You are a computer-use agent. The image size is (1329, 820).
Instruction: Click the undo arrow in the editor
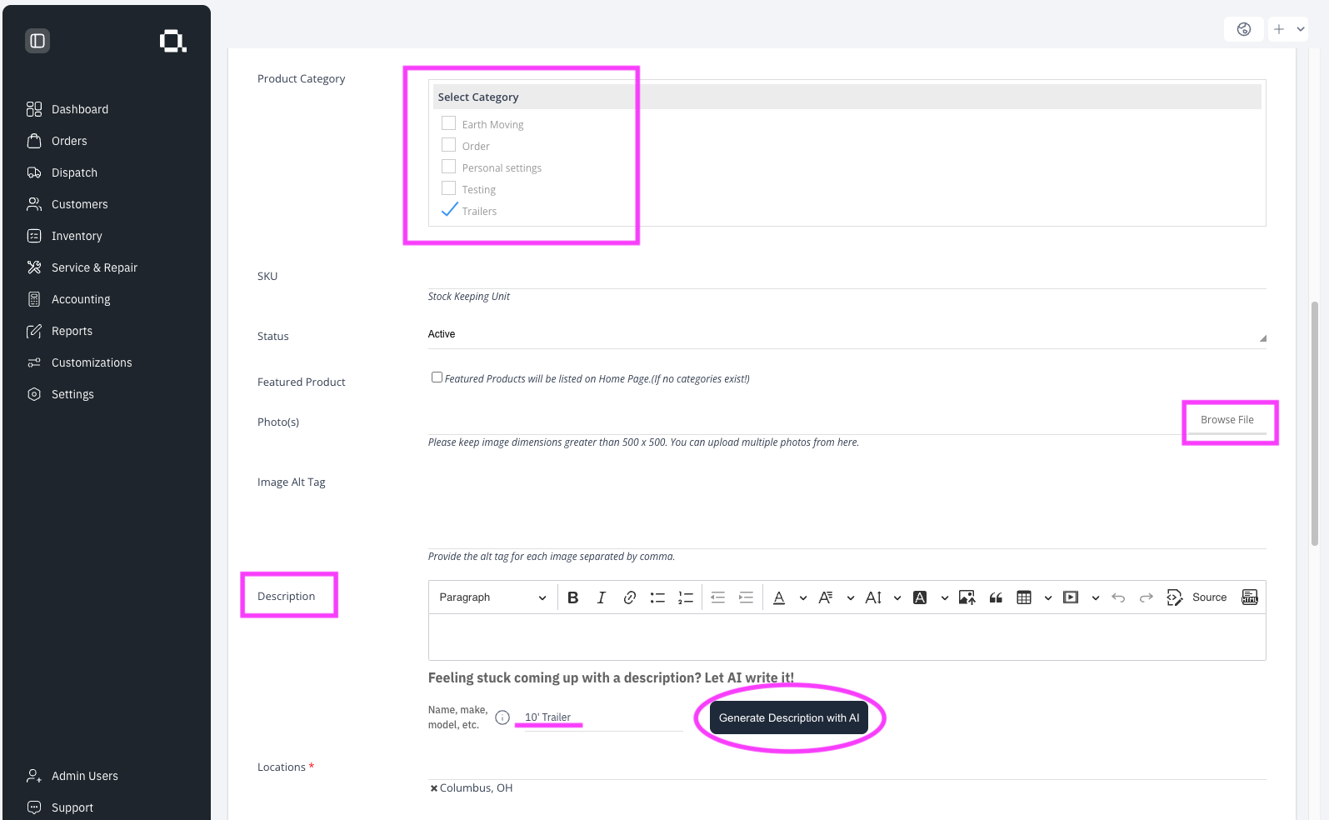1118,597
